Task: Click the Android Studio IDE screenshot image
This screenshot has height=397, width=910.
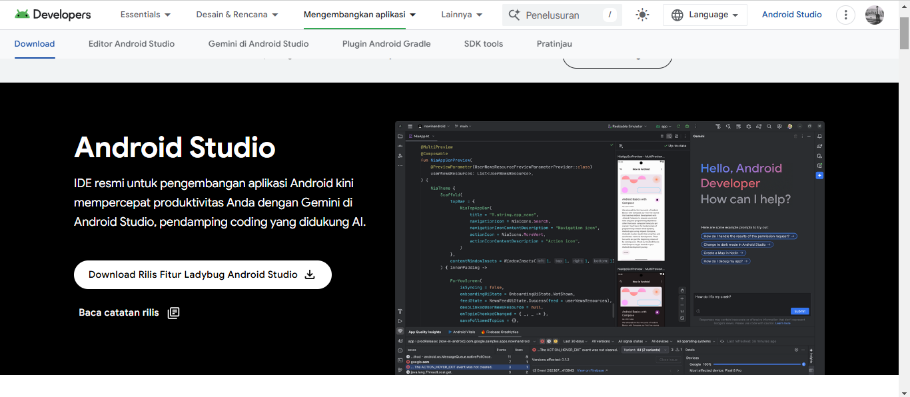Action: click(x=610, y=248)
